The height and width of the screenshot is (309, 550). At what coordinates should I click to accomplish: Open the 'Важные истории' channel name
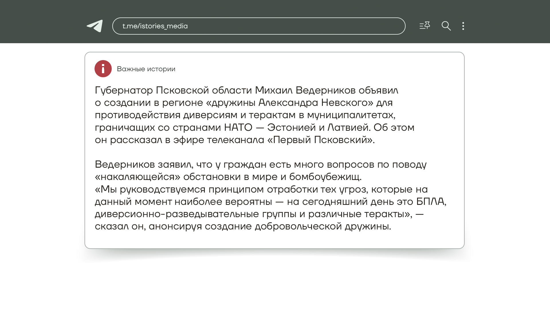coord(146,69)
